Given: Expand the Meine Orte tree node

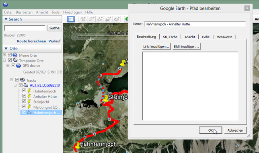Looking at the screenshot, I should pos(4,55).
